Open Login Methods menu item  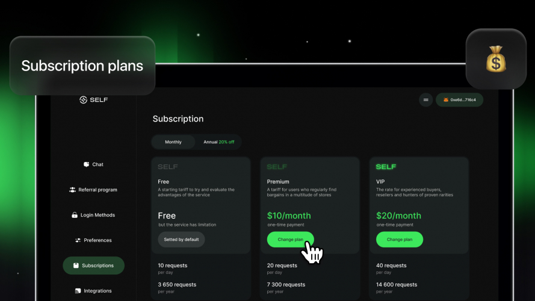pos(93,215)
